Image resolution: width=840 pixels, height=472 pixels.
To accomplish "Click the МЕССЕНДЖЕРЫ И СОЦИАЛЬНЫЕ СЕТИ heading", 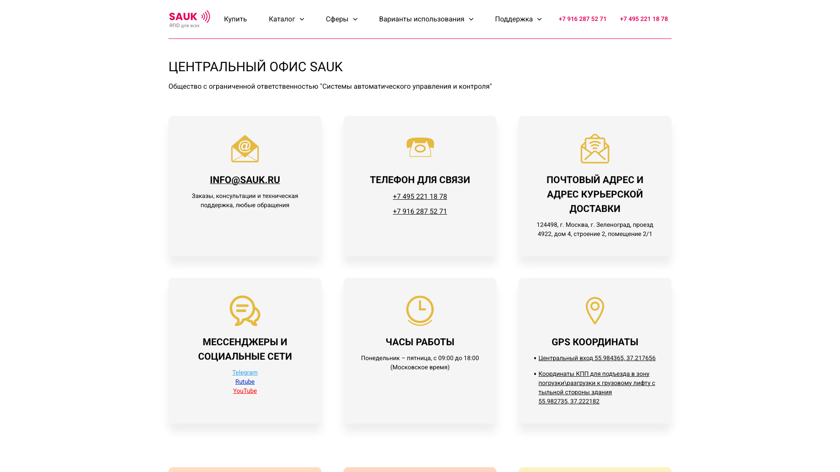I will pyautogui.click(x=245, y=349).
